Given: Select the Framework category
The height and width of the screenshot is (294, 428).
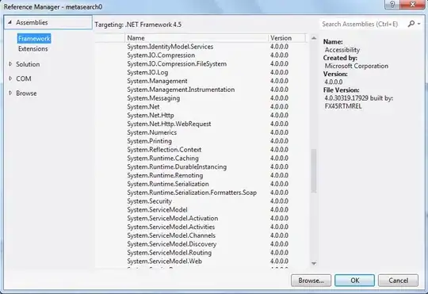Looking at the screenshot, I should pos(34,39).
